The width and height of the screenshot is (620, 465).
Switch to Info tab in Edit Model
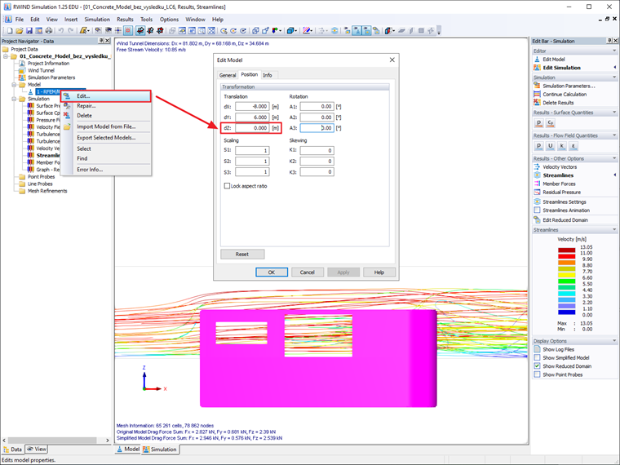click(268, 75)
